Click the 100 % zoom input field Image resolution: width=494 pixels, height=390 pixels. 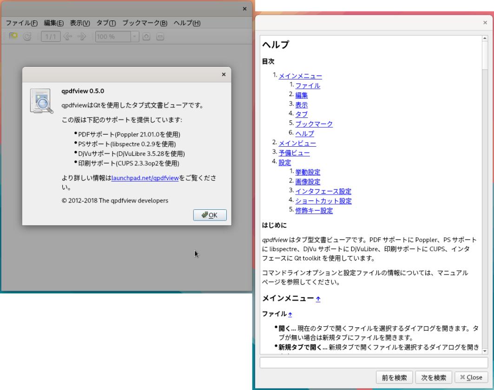click(113, 37)
